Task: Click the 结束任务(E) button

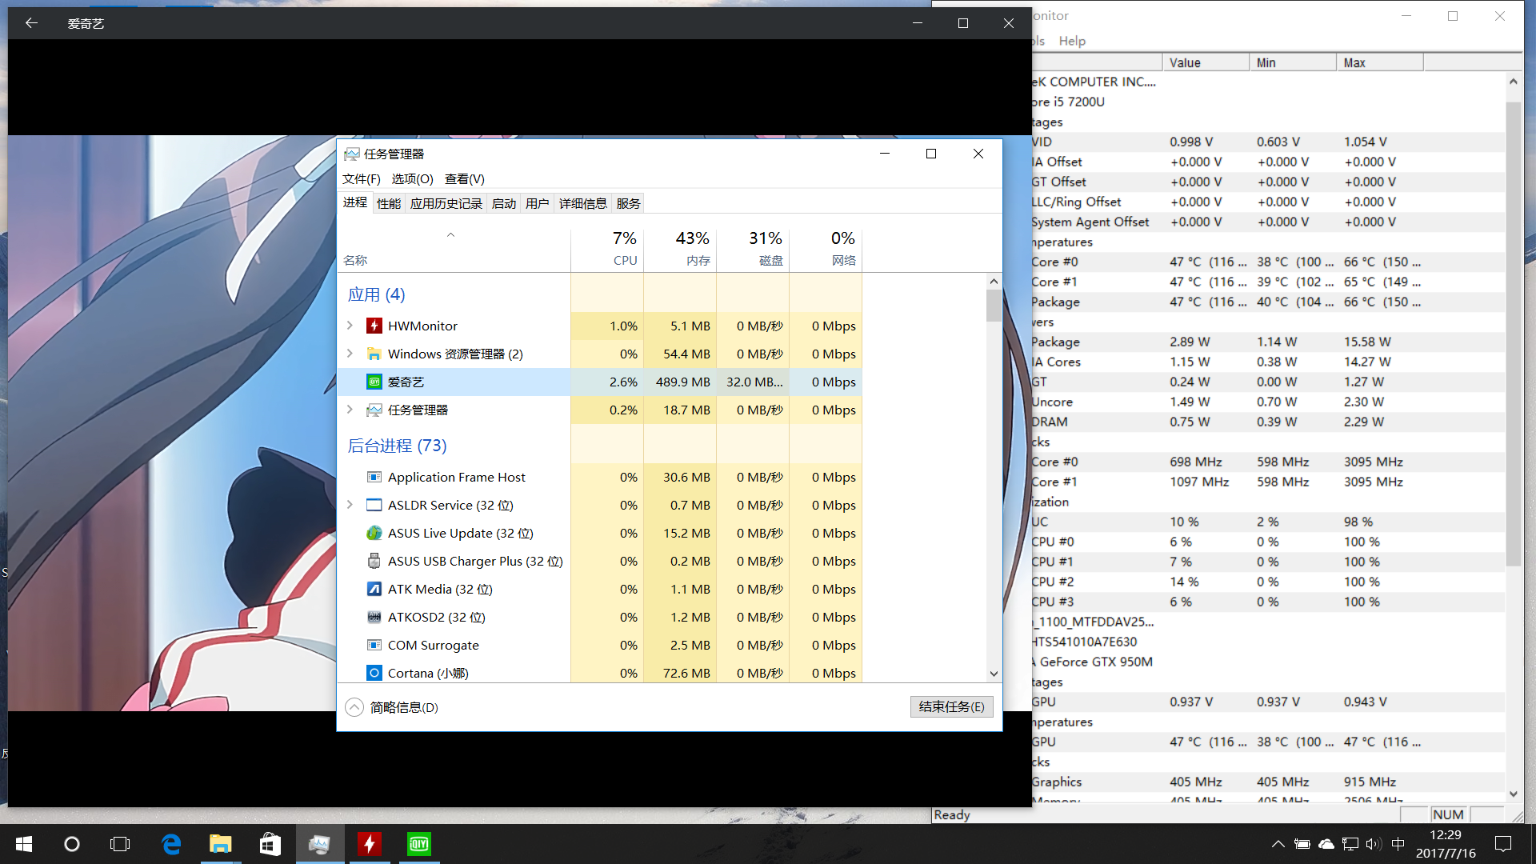Action: (951, 706)
